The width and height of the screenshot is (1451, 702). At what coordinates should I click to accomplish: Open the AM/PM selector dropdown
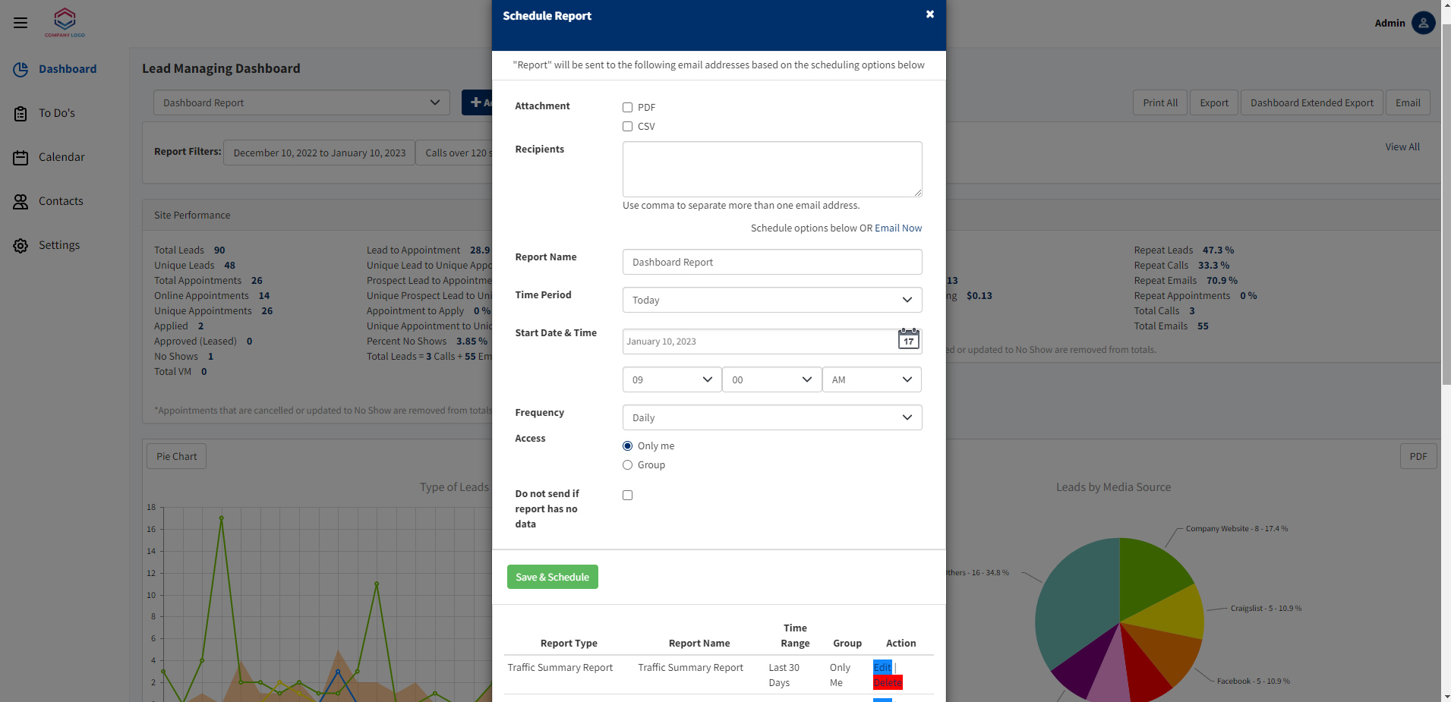[x=872, y=379]
